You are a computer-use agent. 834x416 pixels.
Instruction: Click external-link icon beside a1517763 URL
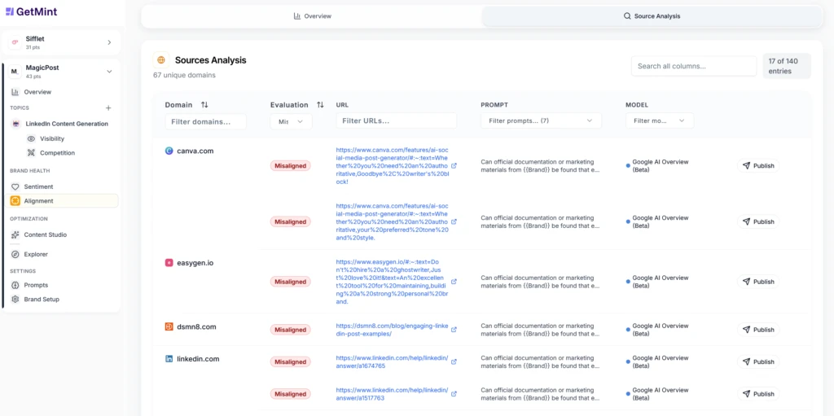454,394
